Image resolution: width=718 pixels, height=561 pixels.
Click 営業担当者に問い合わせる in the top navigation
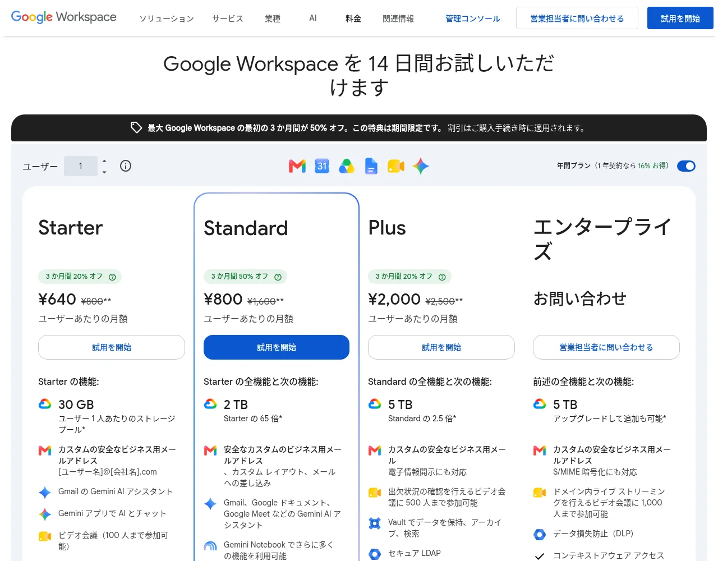click(x=577, y=18)
